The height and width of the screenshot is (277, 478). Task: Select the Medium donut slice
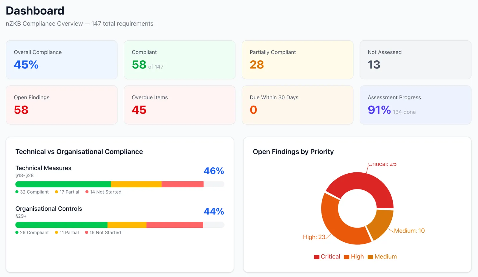click(x=381, y=224)
